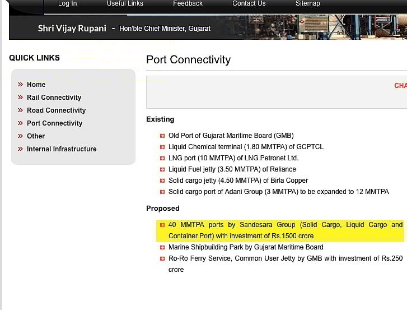
Task: Navigate to Road Connectivity page
Action: tap(56, 110)
